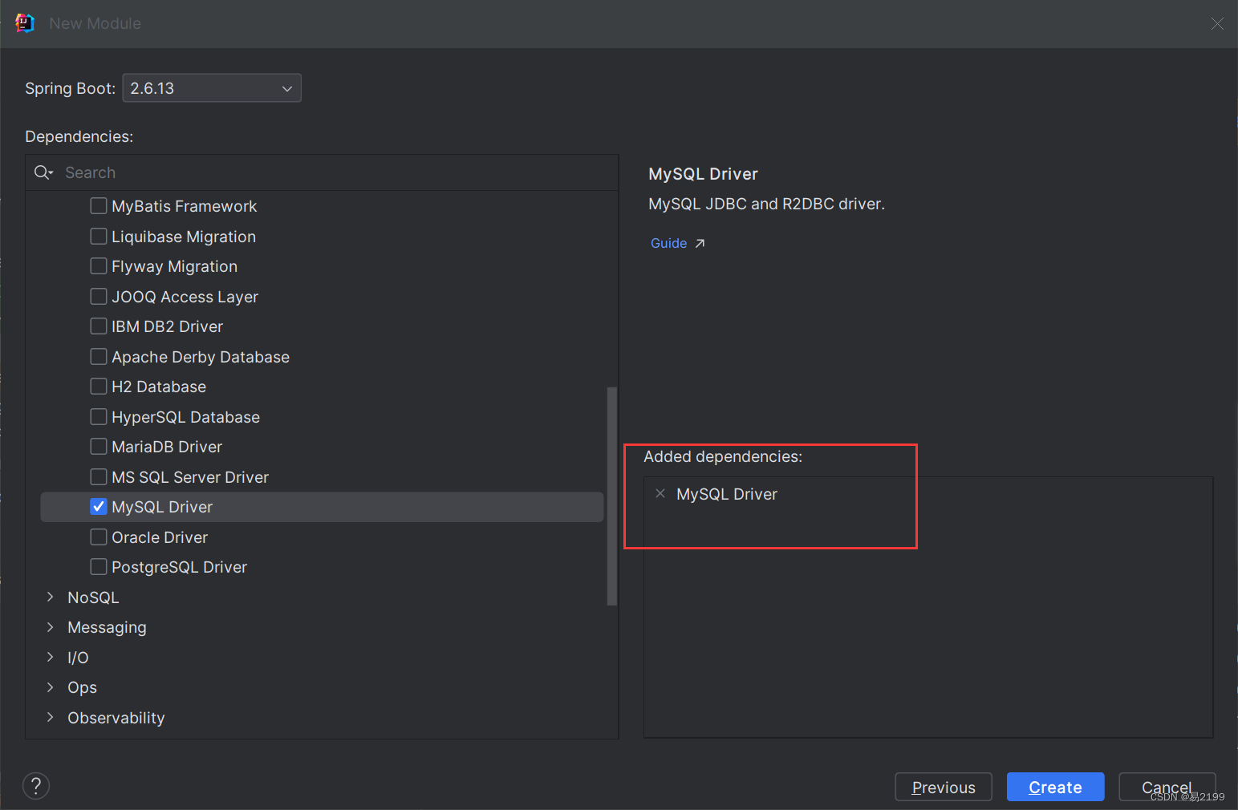Image resolution: width=1238 pixels, height=810 pixels.
Task: Select MySQL Driver in added dependencies
Action: click(x=727, y=494)
